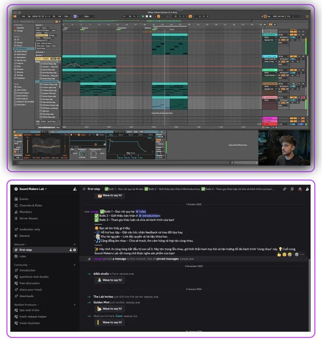Select Env 2 tab in Wavetable

(x=121, y=135)
